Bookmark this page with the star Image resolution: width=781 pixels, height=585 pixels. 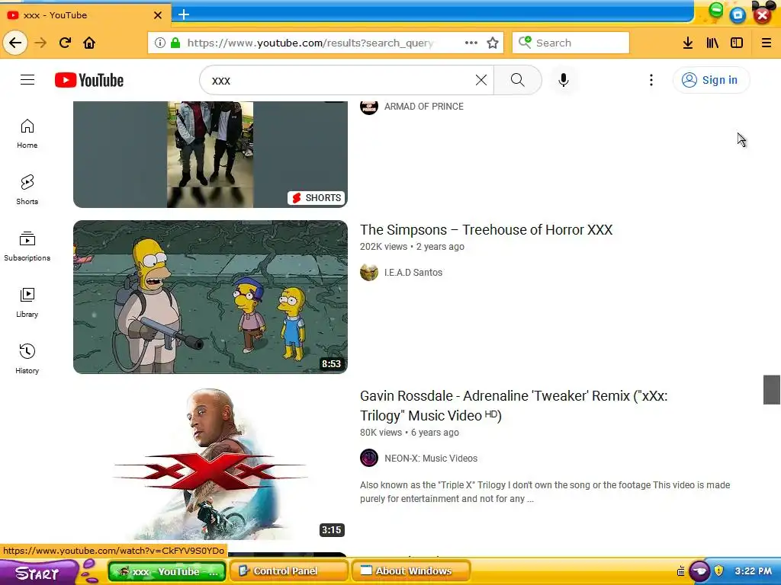tap(493, 43)
